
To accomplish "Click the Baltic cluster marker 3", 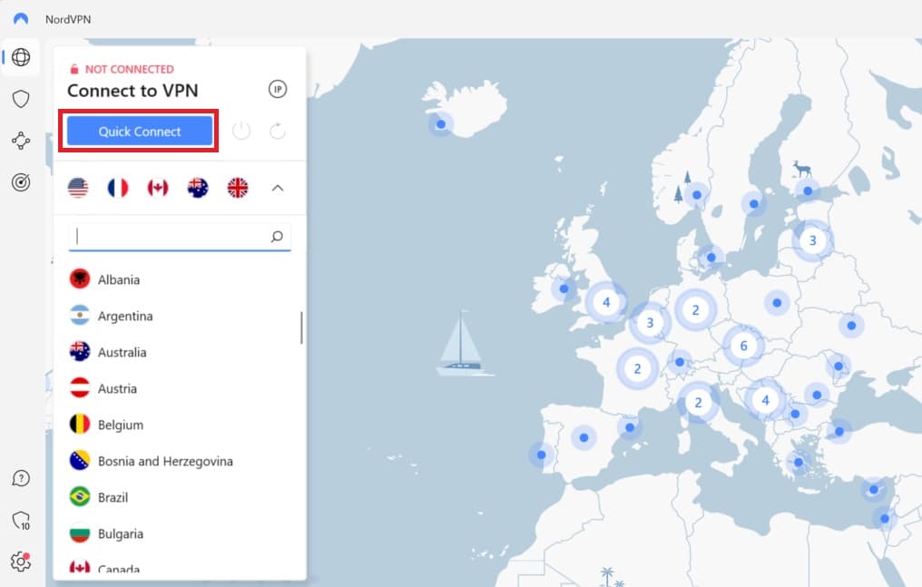I will click(812, 240).
